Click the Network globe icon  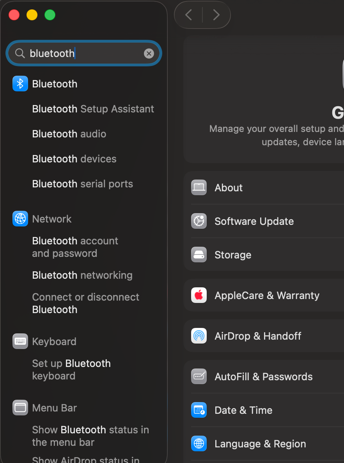coord(20,219)
